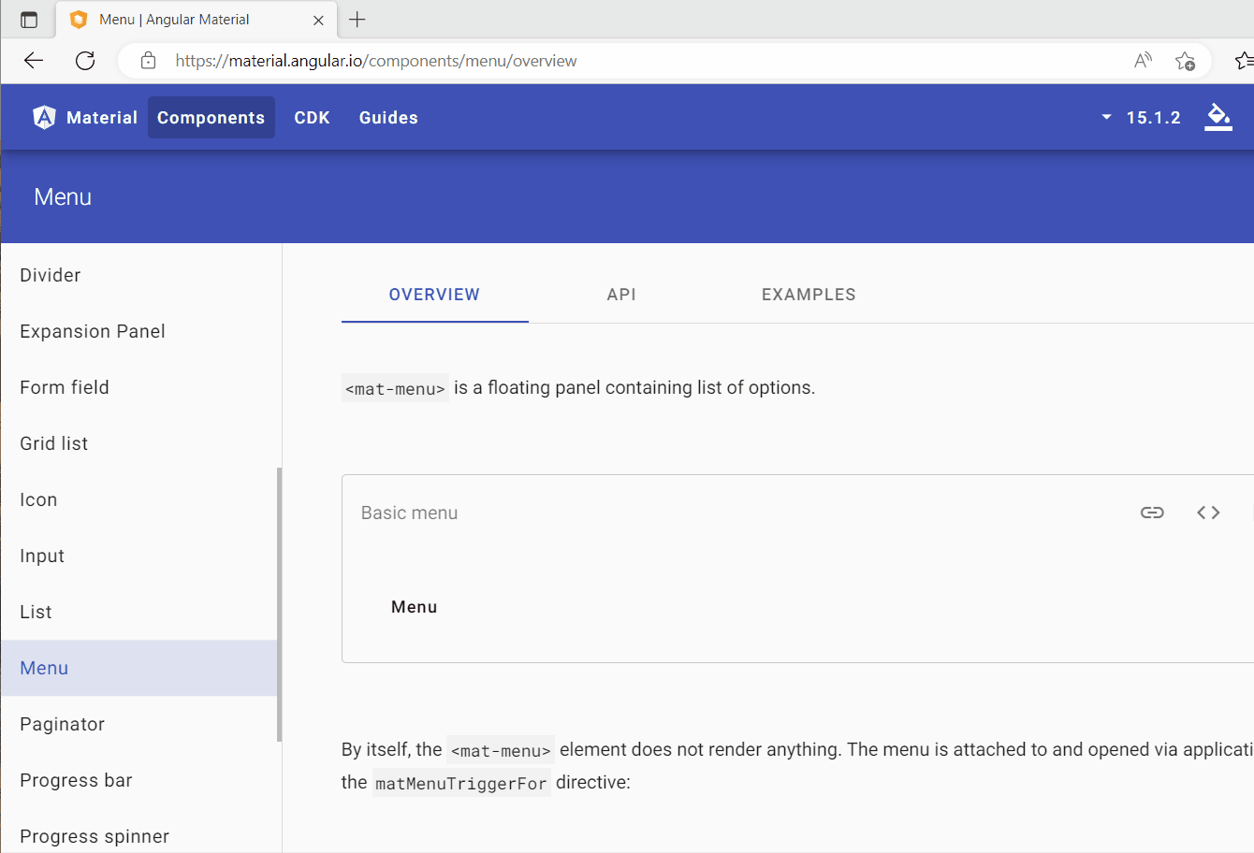Open the CDK section in navbar
Viewport: 1254px width, 853px height.
coord(312,118)
